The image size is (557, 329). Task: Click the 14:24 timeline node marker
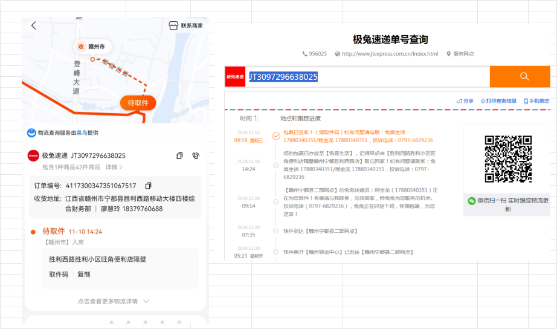click(275, 165)
